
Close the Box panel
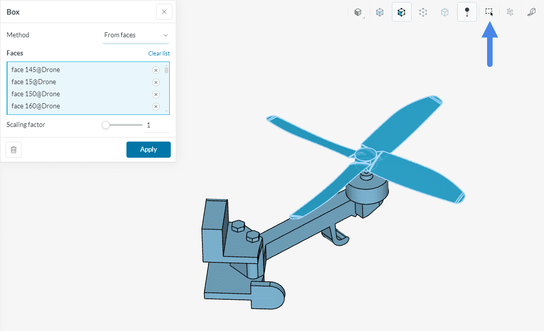tap(164, 12)
